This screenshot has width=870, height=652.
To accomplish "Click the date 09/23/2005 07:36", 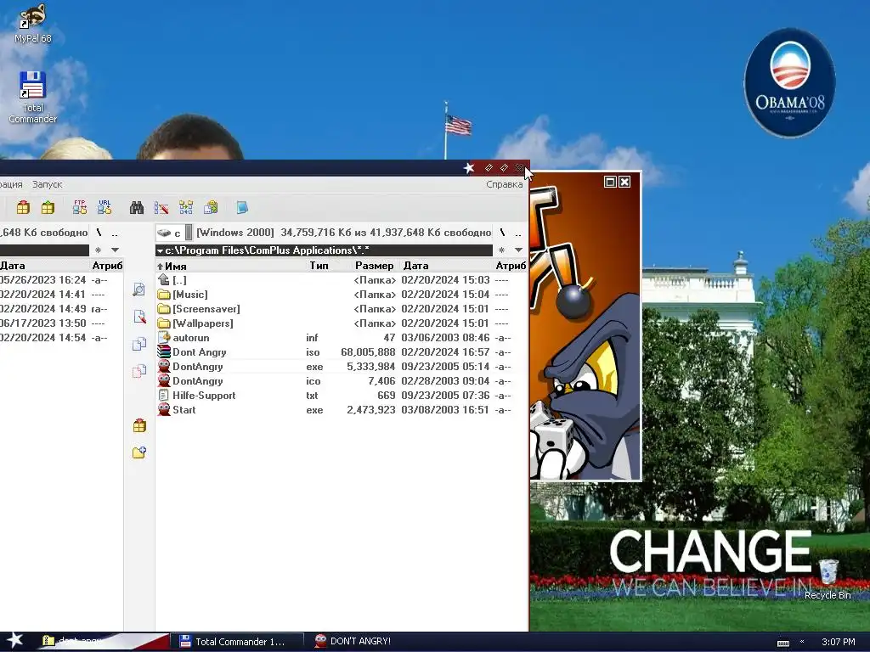I will coord(445,396).
